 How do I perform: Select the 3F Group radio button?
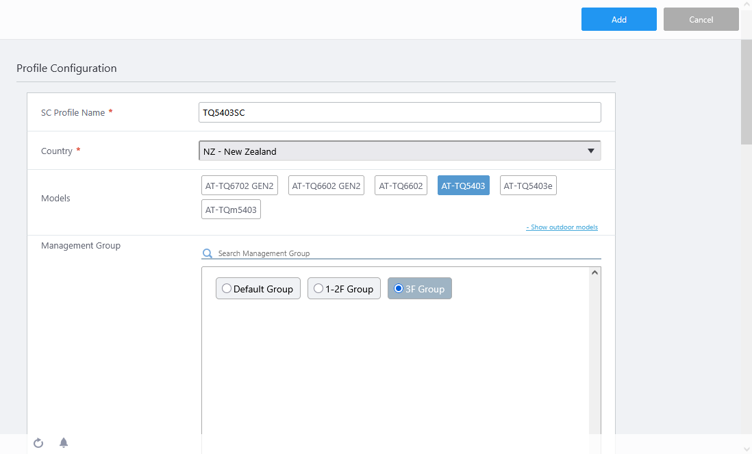pos(399,289)
